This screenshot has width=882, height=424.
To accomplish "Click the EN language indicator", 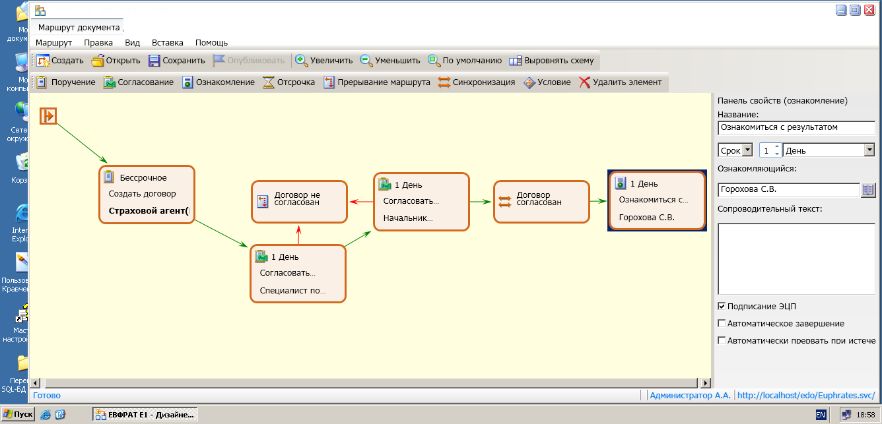I will click(x=821, y=415).
